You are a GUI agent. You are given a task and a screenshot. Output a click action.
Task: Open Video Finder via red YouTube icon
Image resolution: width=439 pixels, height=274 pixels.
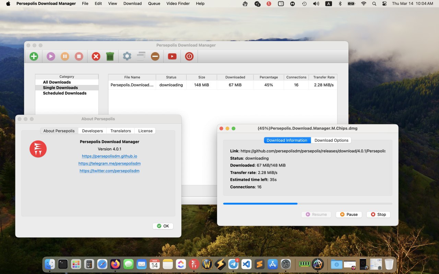tap(172, 57)
